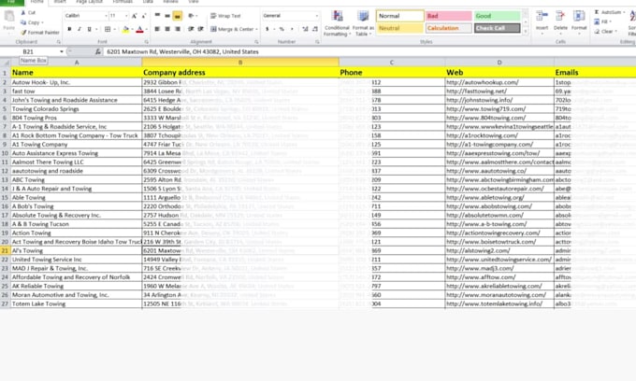Apply Percent Style format
Viewport: 636px width, 381px height.
click(x=282, y=29)
